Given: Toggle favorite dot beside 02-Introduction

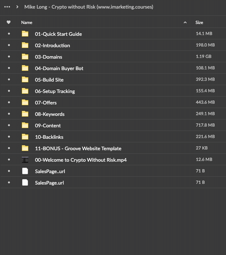Looking at the screenshot, I should [x=9, y=45].
